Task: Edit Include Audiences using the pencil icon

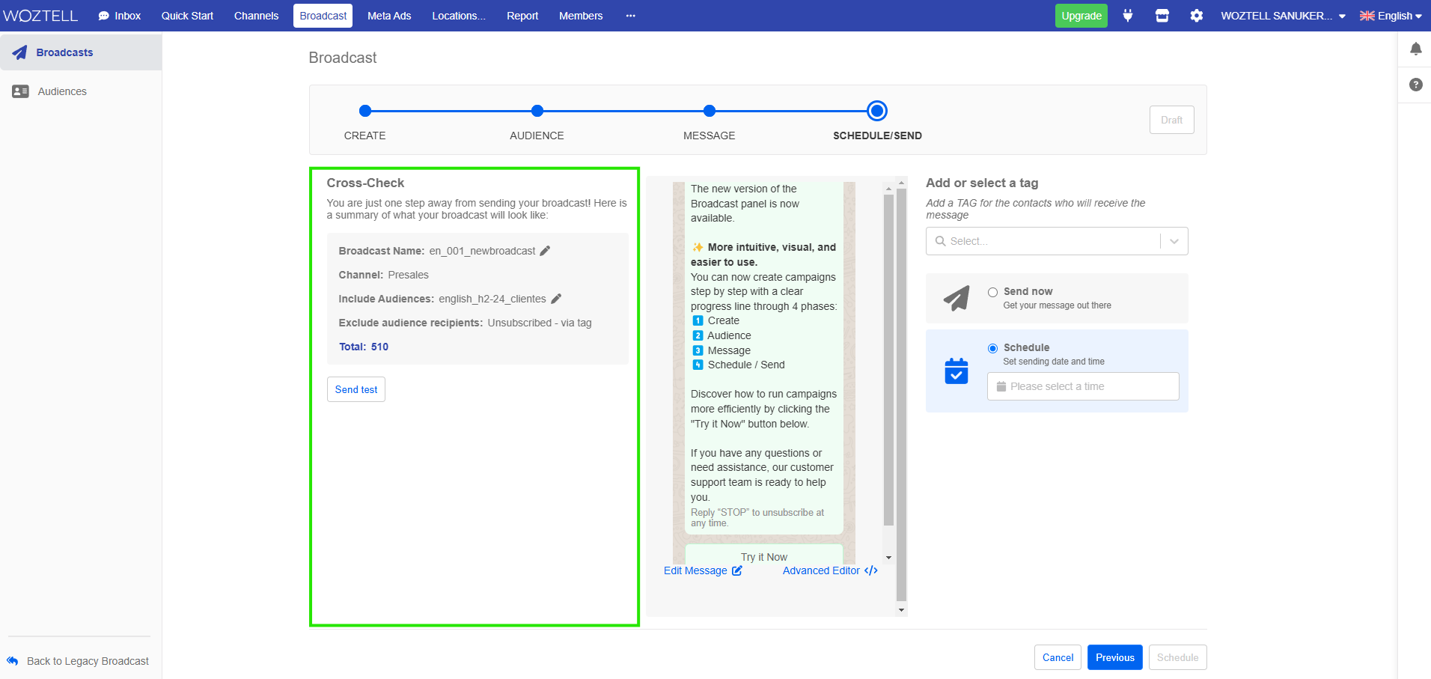Action: click(x=556, y=299)
